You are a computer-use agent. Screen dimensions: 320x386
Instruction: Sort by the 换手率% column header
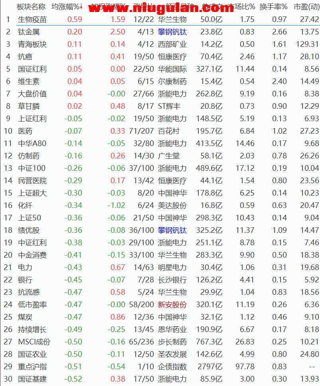274,7
